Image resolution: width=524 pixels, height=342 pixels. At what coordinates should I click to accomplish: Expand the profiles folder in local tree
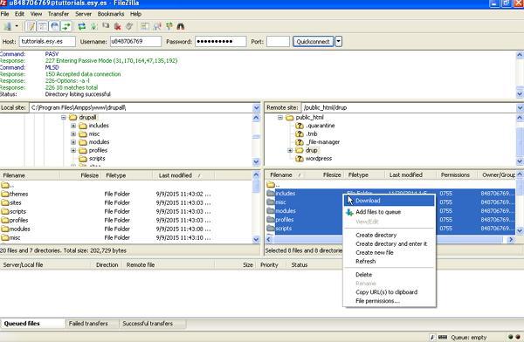click(73, 150)
